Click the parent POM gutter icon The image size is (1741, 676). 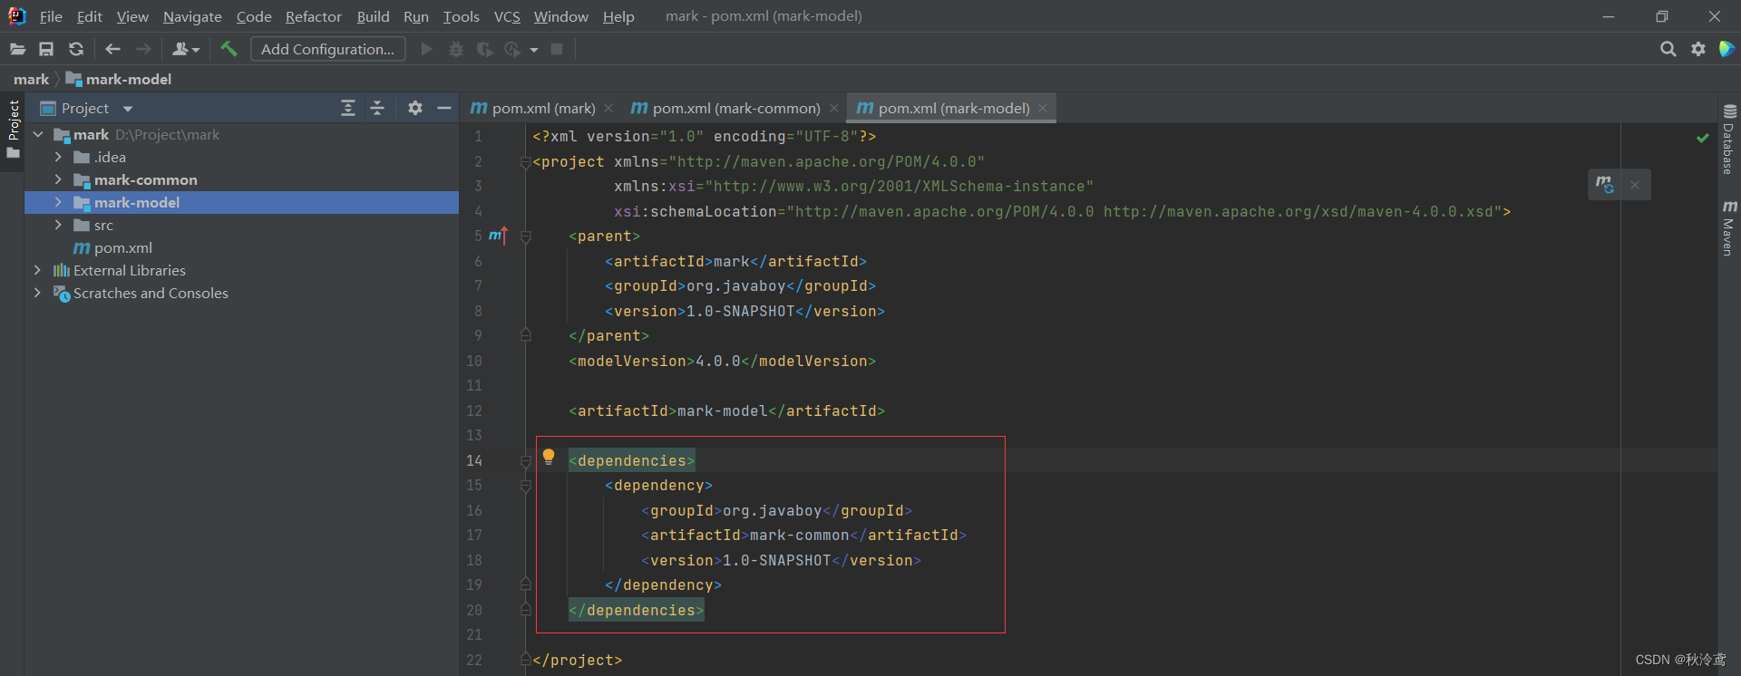tap(498, 236)
